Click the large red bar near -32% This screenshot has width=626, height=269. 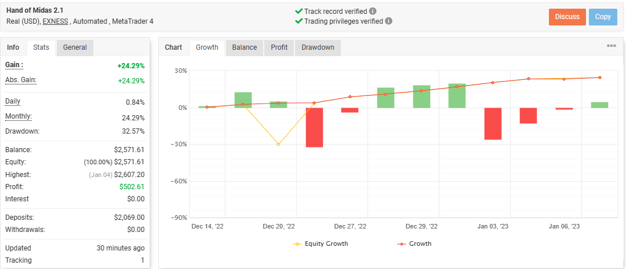[314, 127]
